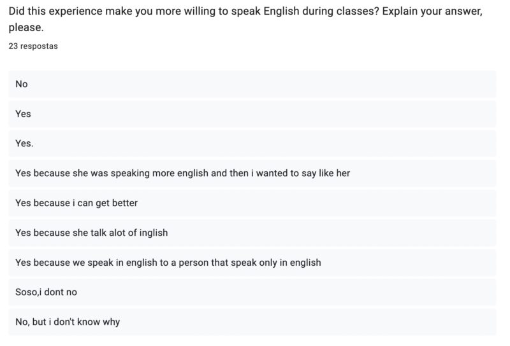
Task: Click the "Yes because i can get better" response
Action: tap(76, 203)
